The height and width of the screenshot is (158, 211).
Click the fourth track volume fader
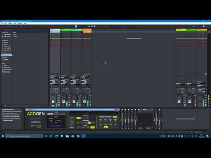click(x=88, y=101)
